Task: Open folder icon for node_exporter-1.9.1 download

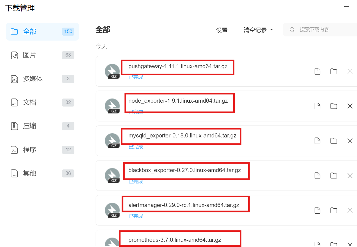Action: tap(334, 106)
